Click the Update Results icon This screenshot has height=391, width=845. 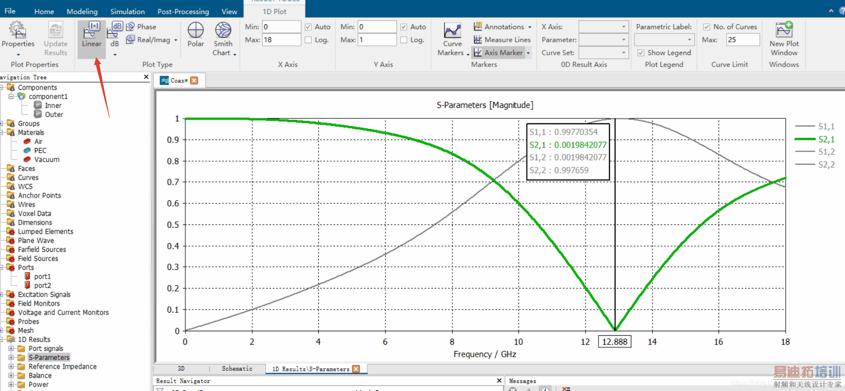[x=55, y=39]
